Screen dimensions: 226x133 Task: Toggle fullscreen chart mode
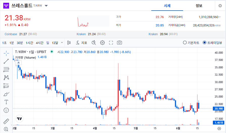111,42
